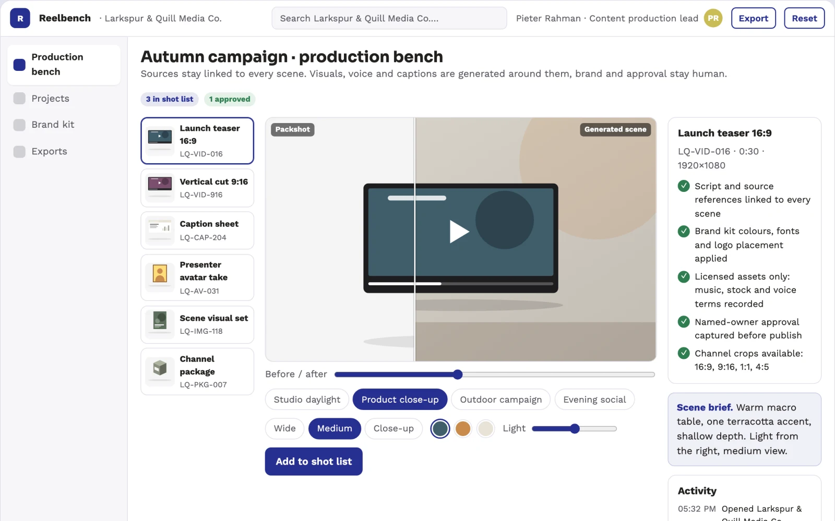
Task: Click the 3 in shot list badge
Action: point(170,99)
